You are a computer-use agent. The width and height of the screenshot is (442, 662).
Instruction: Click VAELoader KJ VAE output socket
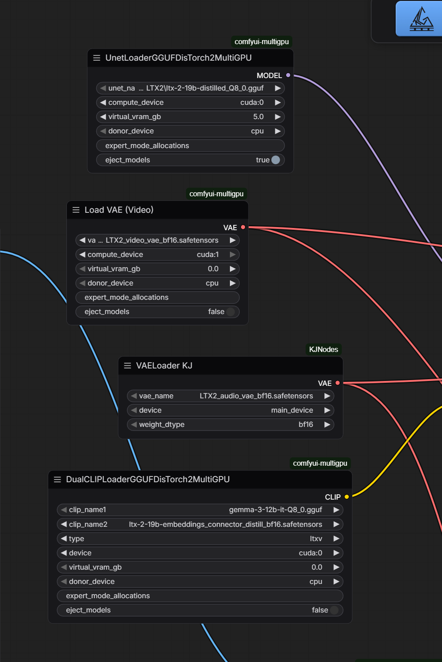[338, 383]
